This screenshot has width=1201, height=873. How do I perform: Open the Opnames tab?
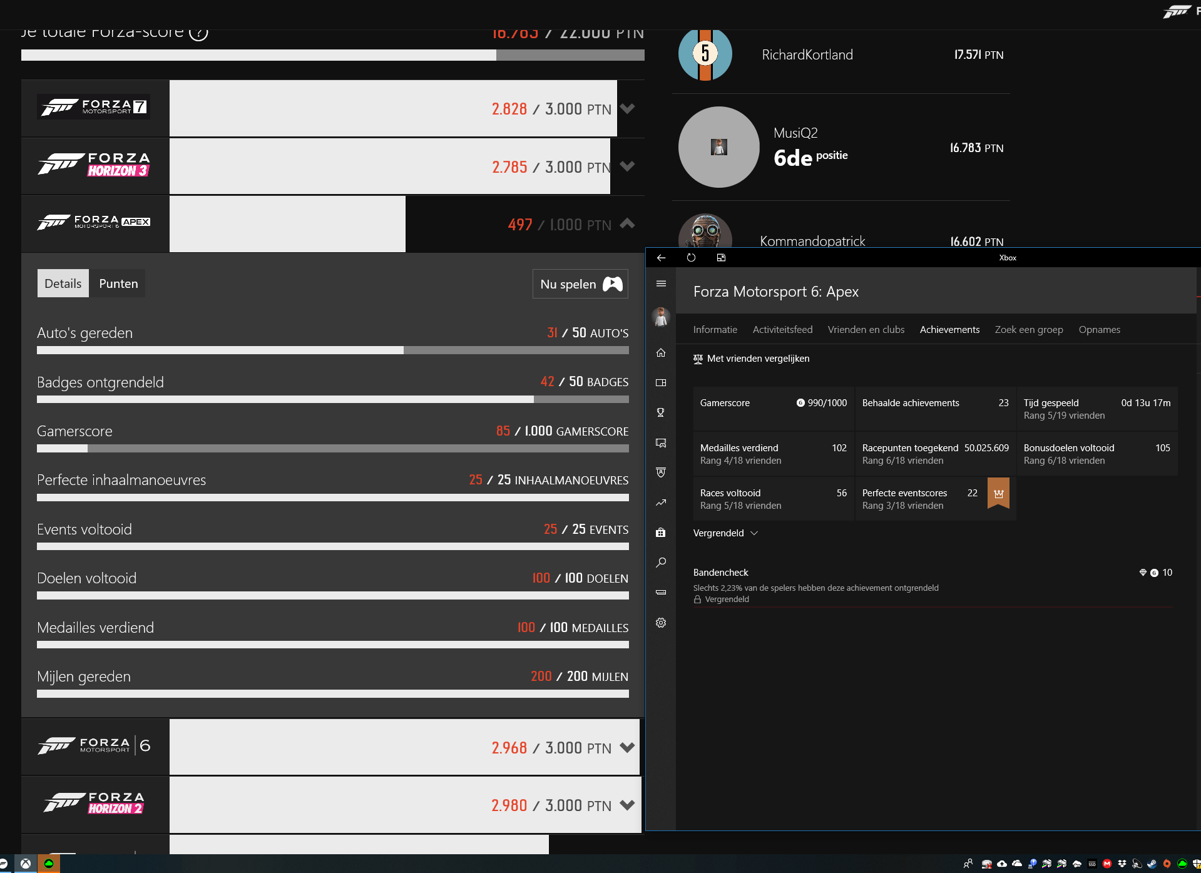tap(1100, 330)
